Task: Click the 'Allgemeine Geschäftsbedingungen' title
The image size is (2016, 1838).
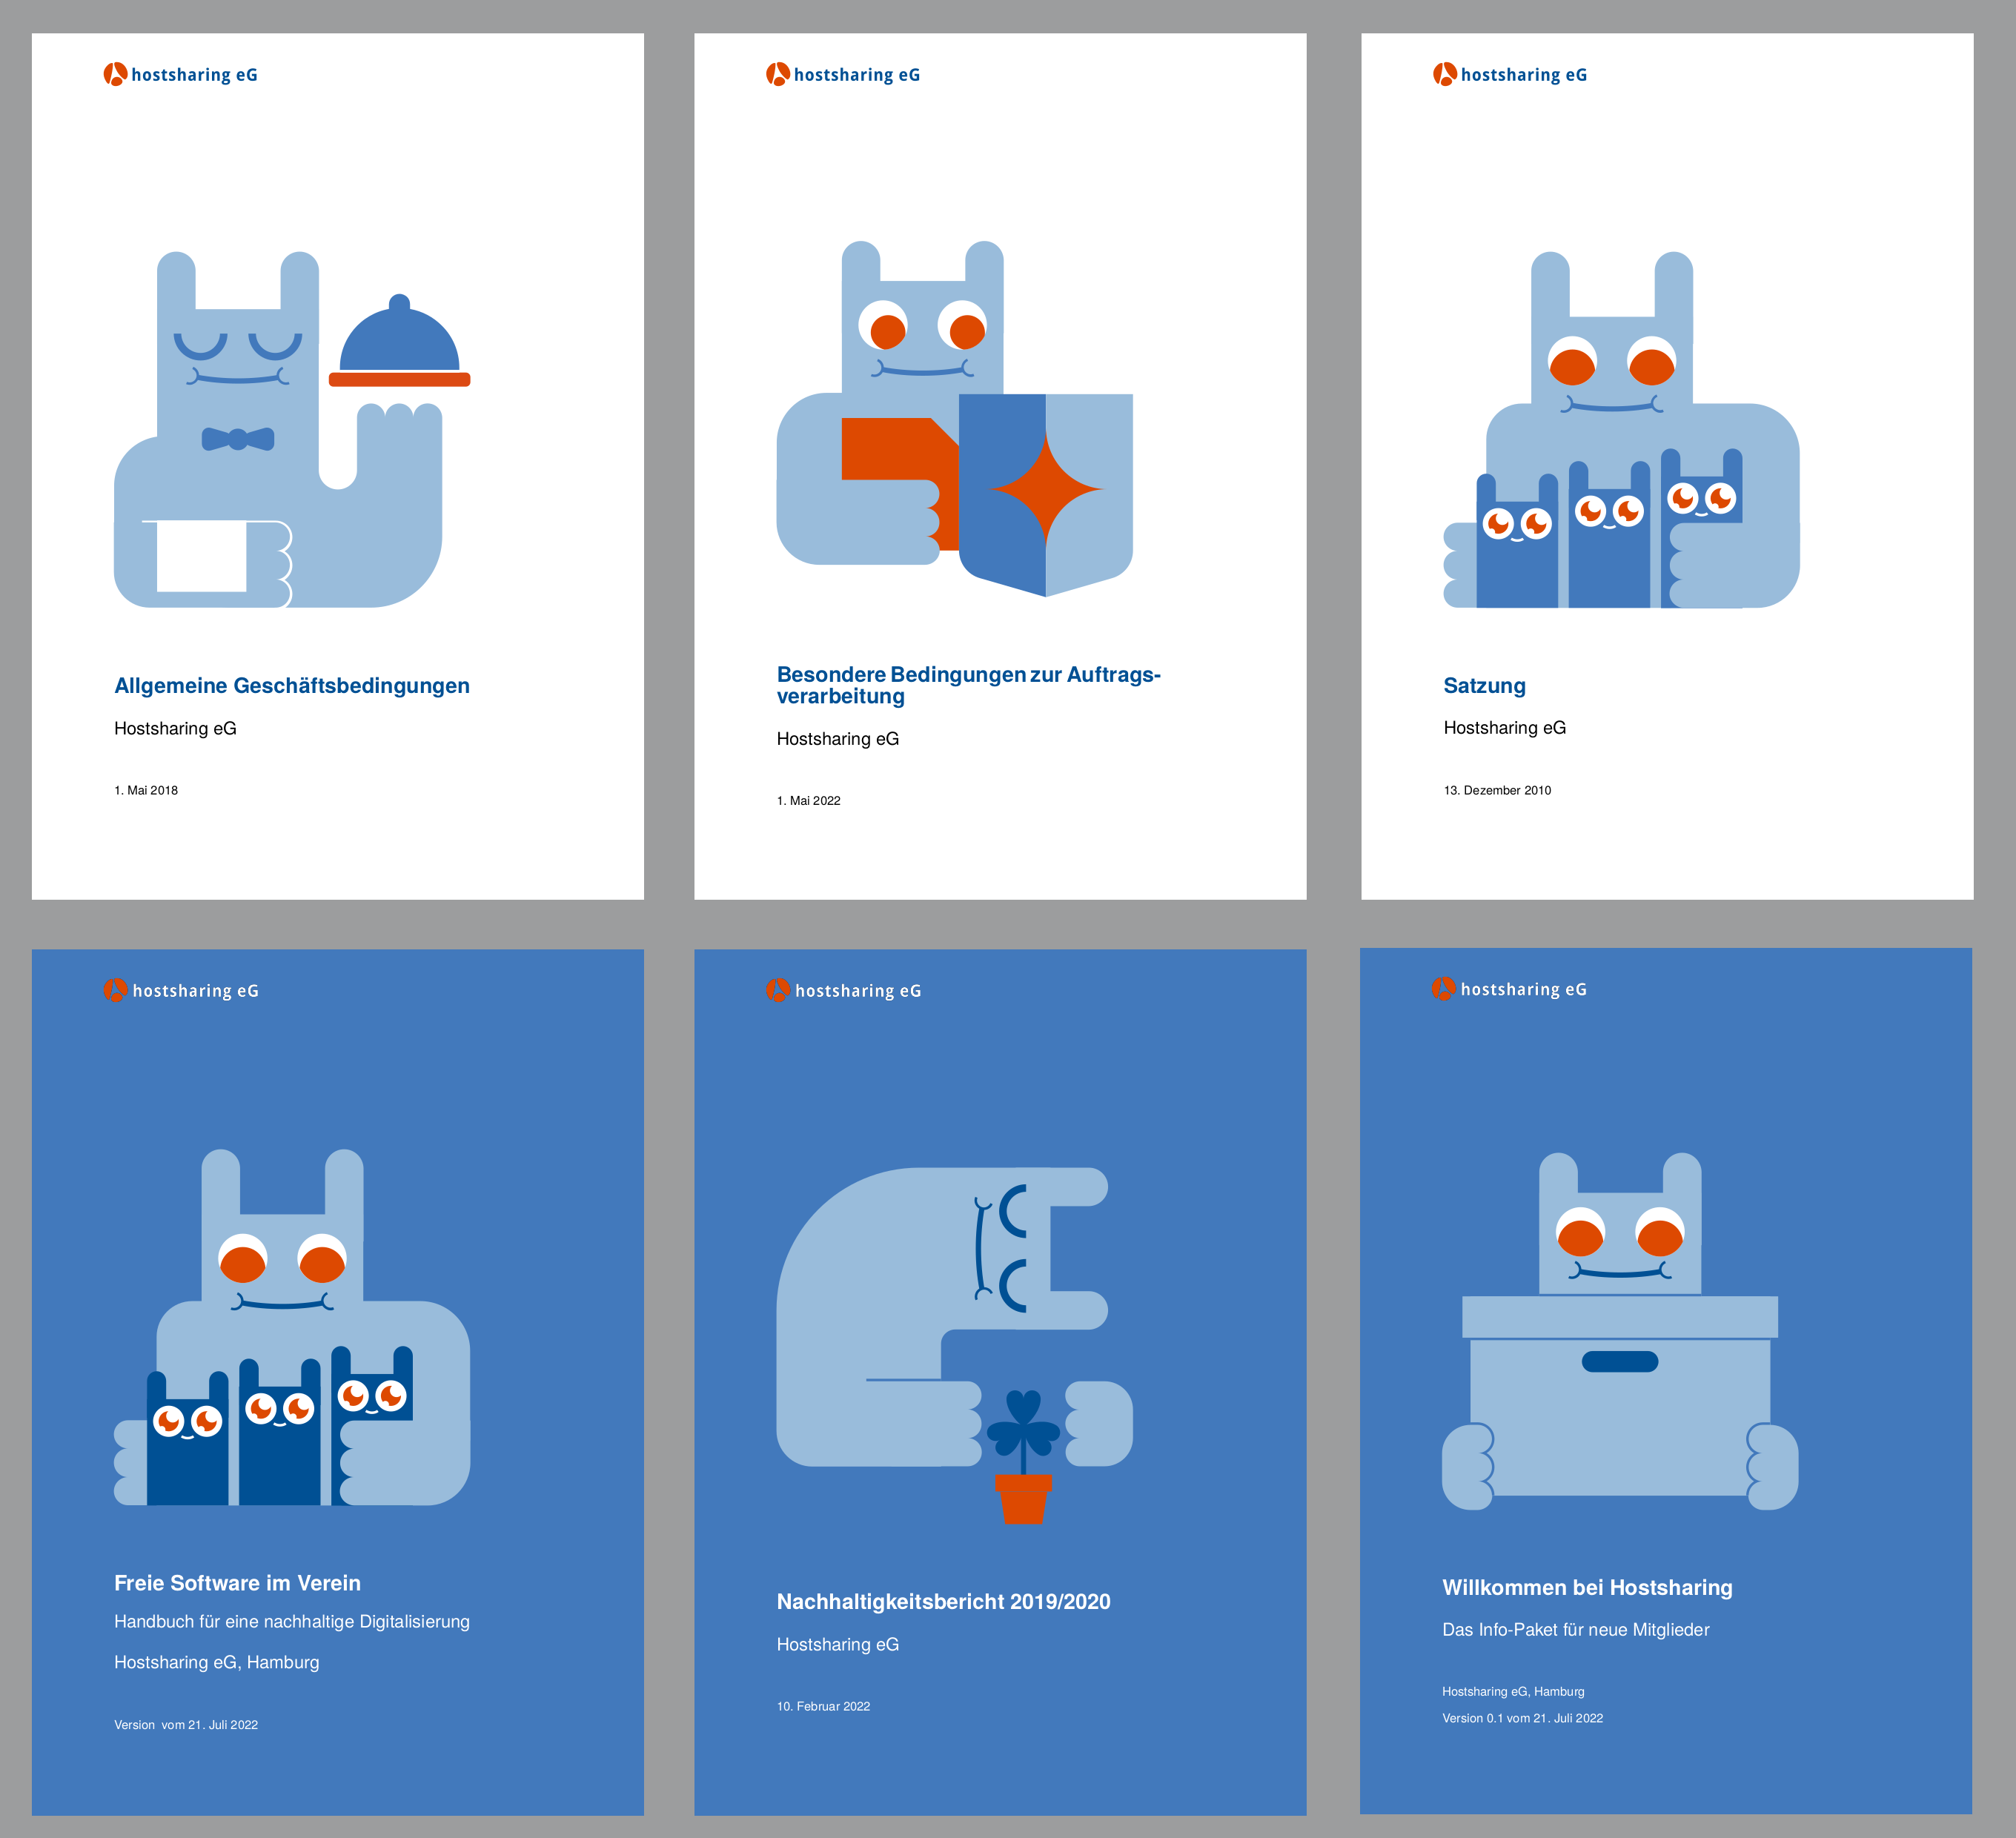Action: point(291,686)
